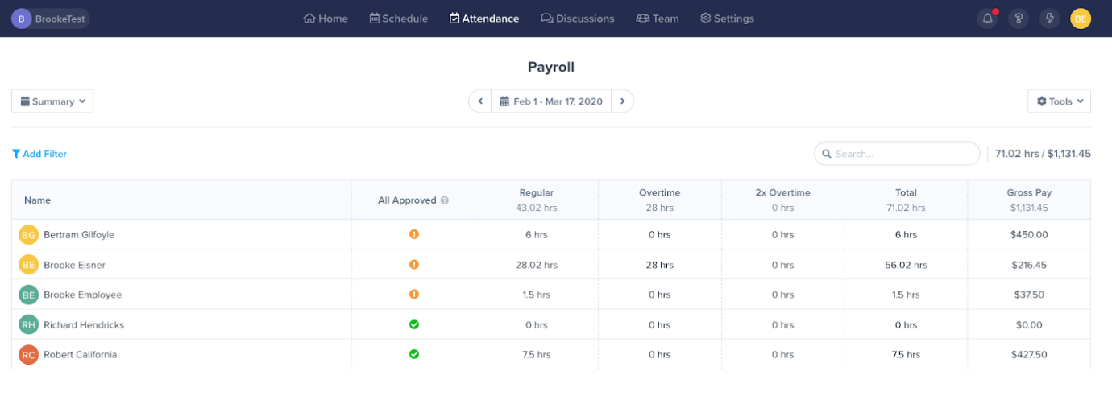Open the Discussions tab
This screenshot has width=1112, height=404.
[578, 19]
